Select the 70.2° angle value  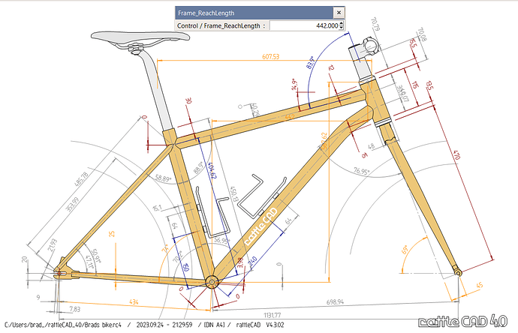point(178,256)
